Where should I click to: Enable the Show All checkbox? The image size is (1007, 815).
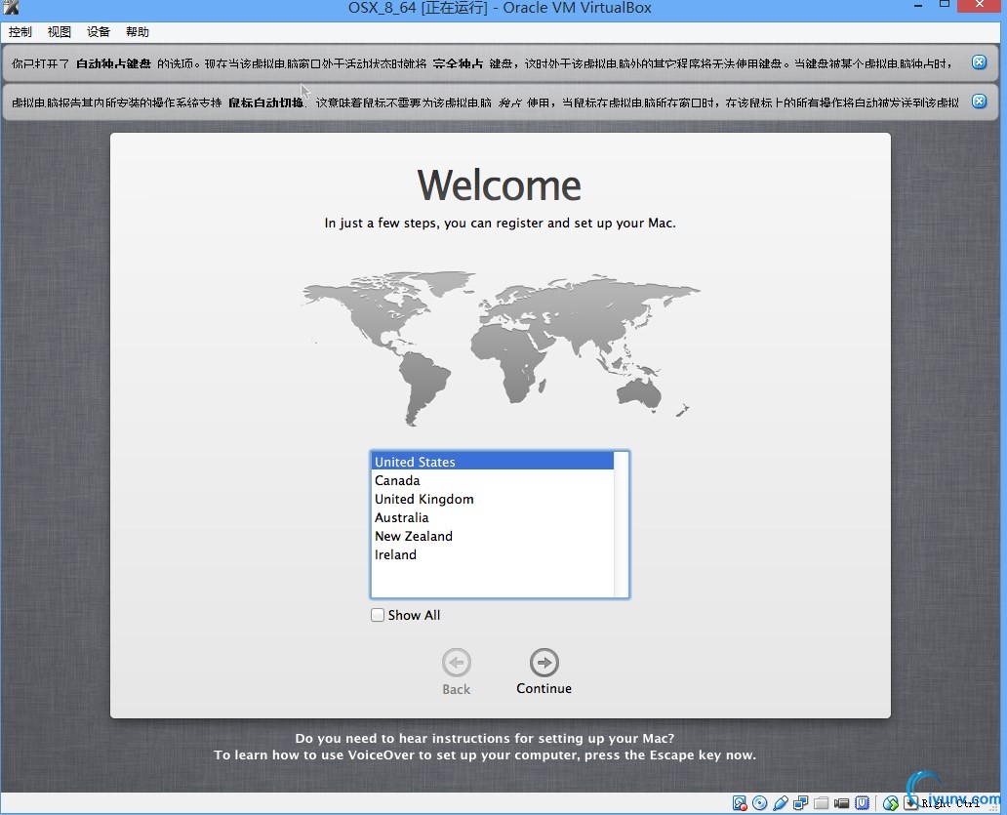[x=378, y=615]
